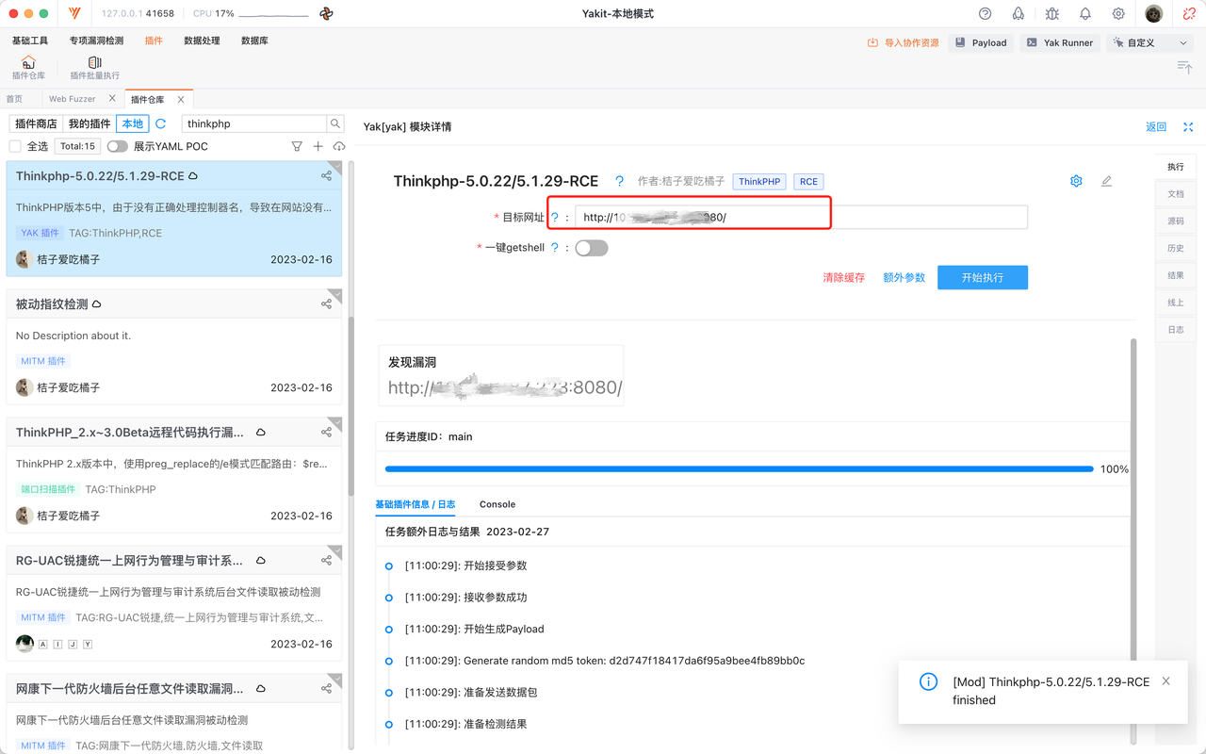The height and width of the screenshot is (754, 1206).
Task: Switch to the 历史 side tab
Action: coord(1176,248)
